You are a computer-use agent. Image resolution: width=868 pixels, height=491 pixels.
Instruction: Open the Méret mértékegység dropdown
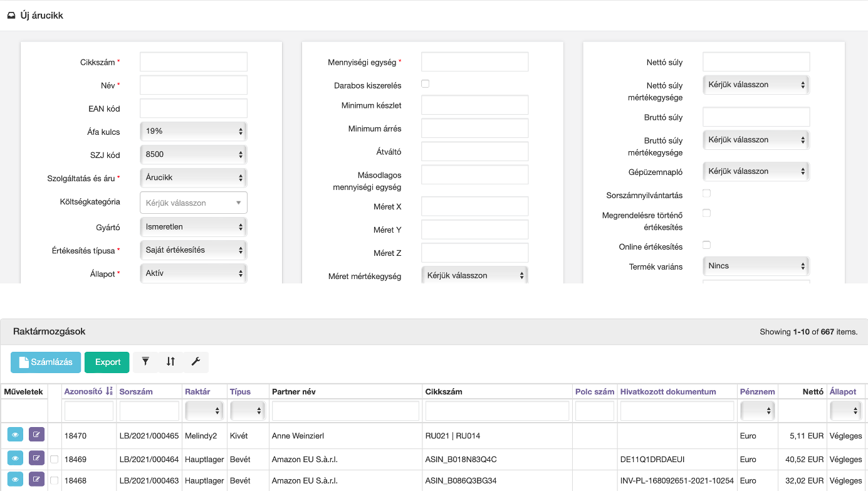[x=475, y=275]
